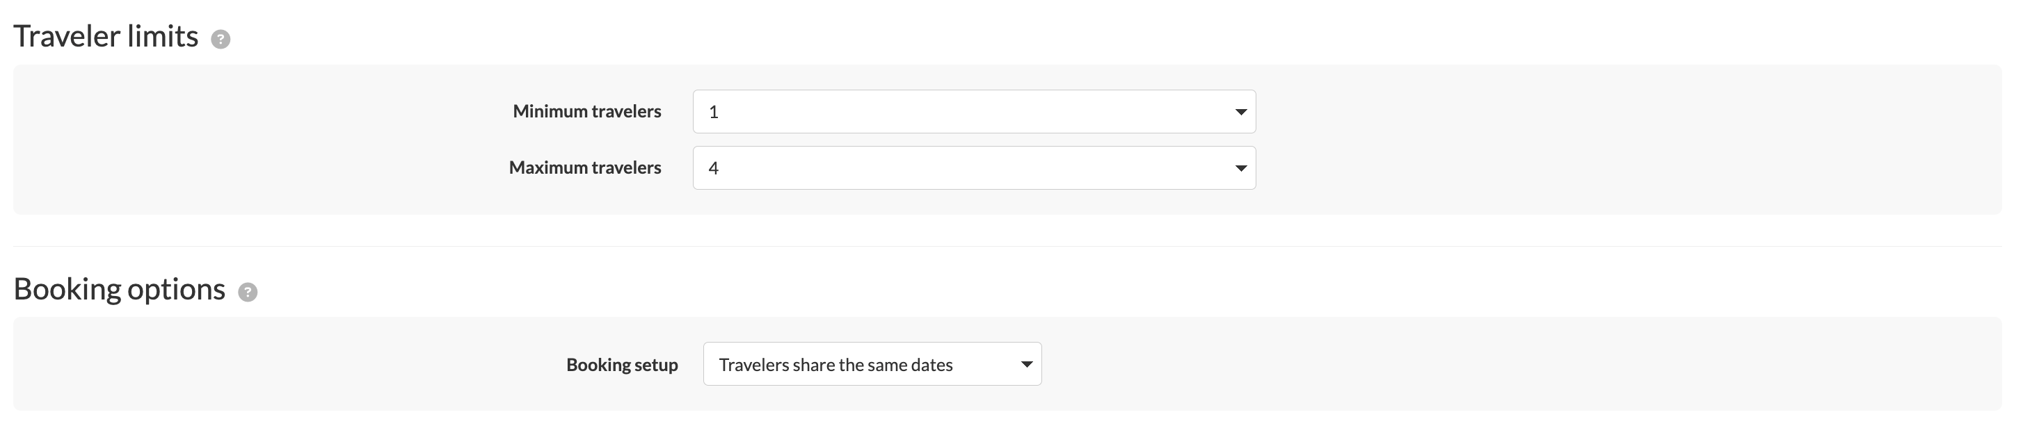Click the divider line between the sections

[1005, 247]
